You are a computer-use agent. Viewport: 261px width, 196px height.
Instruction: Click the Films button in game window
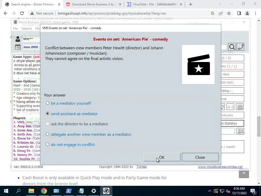coord(232,74)
